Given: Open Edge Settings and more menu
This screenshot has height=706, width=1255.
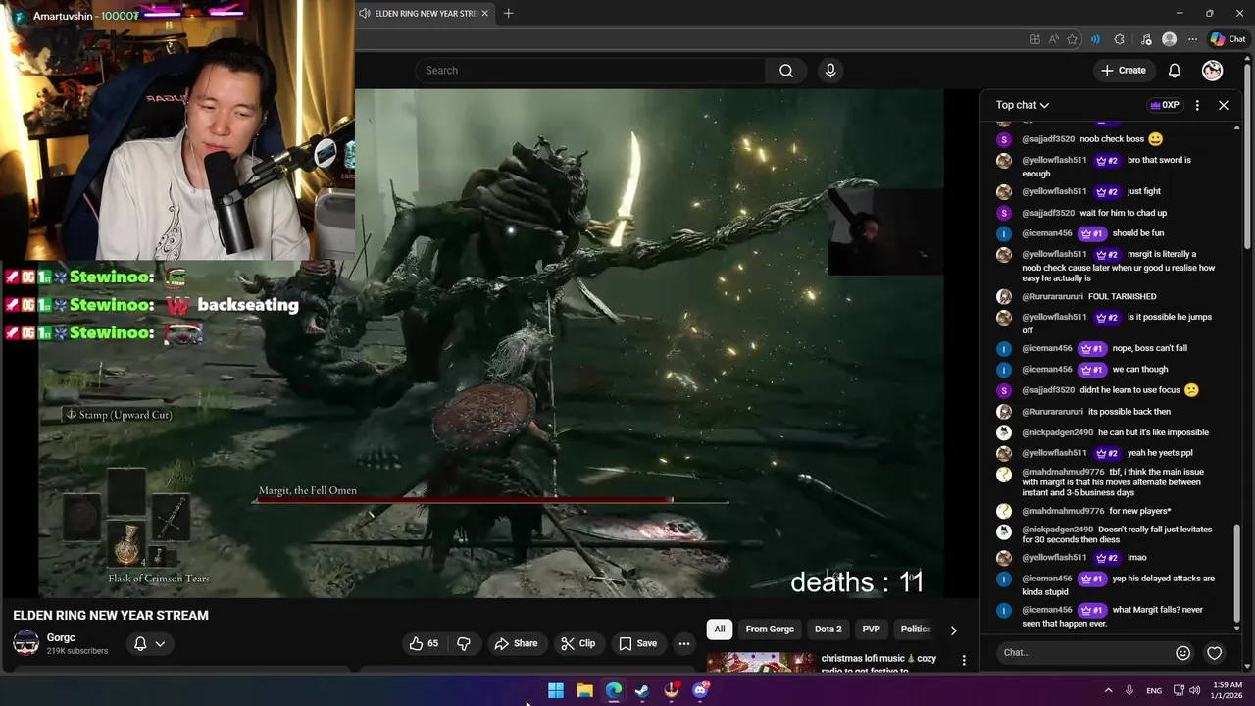Looking at the screenshot, I should tap(1192, 39).
